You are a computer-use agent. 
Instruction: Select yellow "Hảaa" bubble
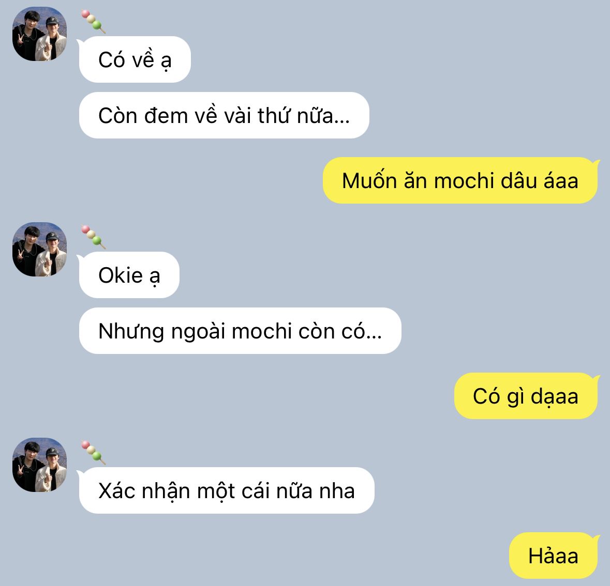553,556
